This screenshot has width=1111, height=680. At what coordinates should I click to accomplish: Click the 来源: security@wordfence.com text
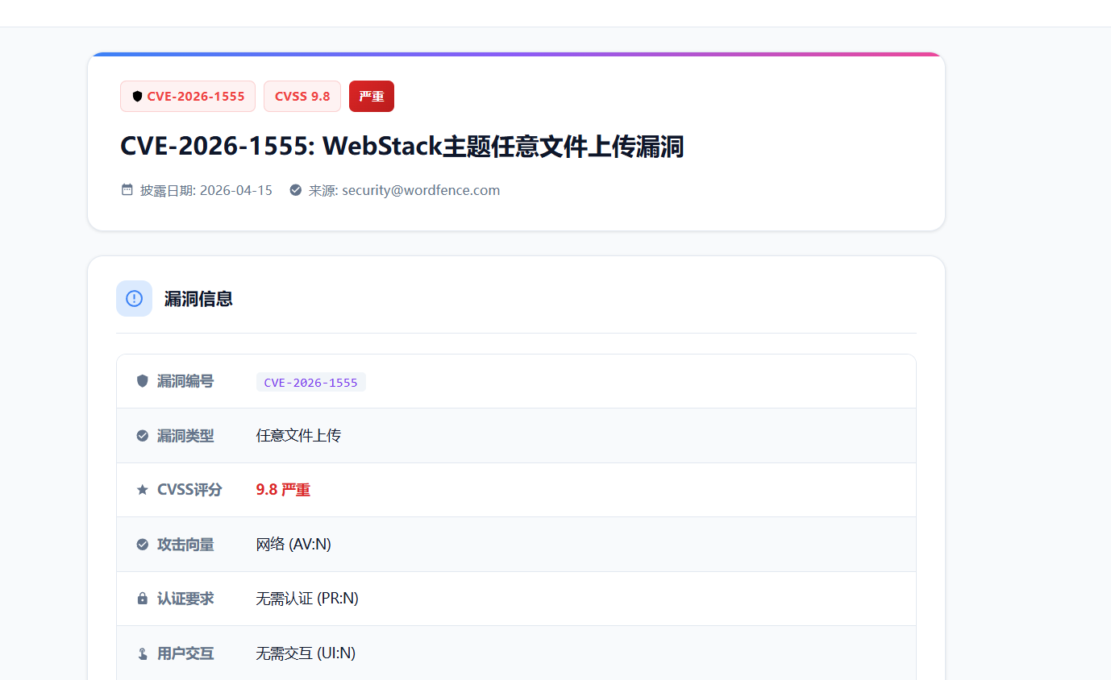(404, 190)
